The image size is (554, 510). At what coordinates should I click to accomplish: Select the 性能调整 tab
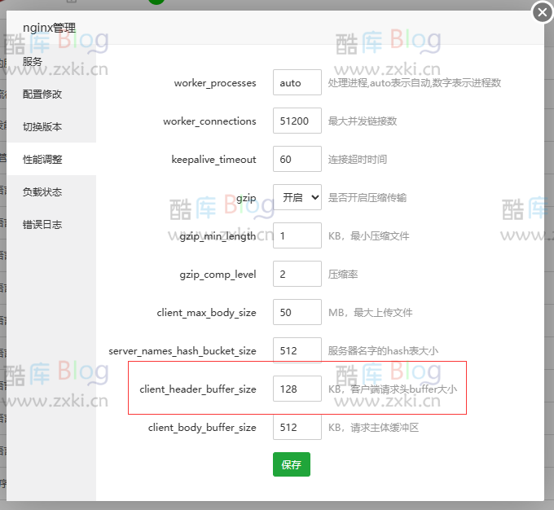click(x=51, y=159)
